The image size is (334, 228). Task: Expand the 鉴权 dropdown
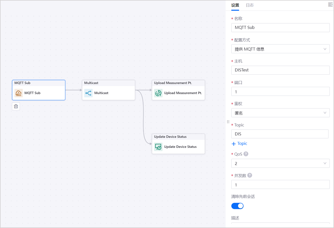[280, 113]
